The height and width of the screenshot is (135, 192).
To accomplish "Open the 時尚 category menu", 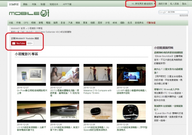I will pos(115,23).
